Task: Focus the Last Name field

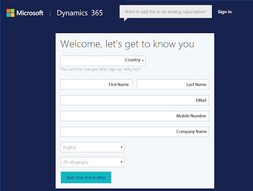Action: point(173,85)
